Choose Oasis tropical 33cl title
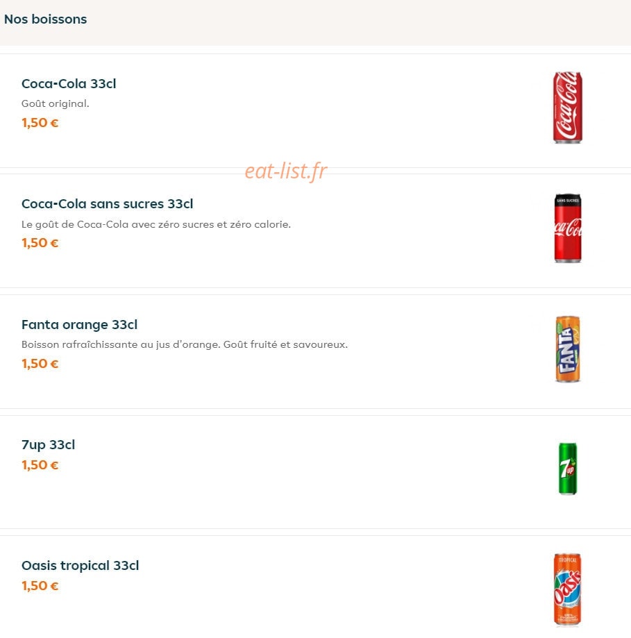The height and width of the screenshot is (638, 631). click(x=80, y=565)
